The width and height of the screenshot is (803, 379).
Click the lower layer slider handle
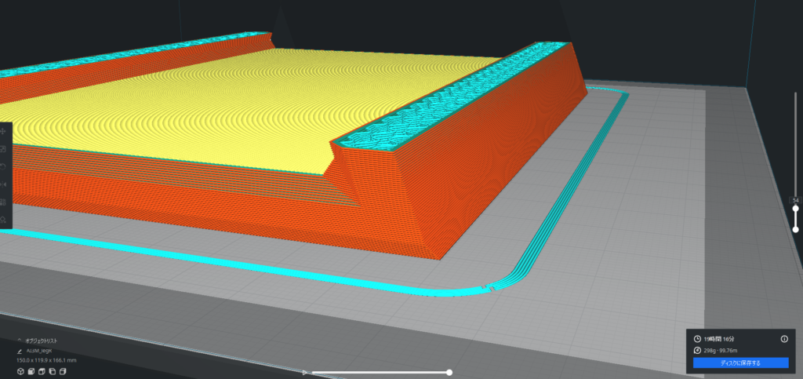(795, 228)
